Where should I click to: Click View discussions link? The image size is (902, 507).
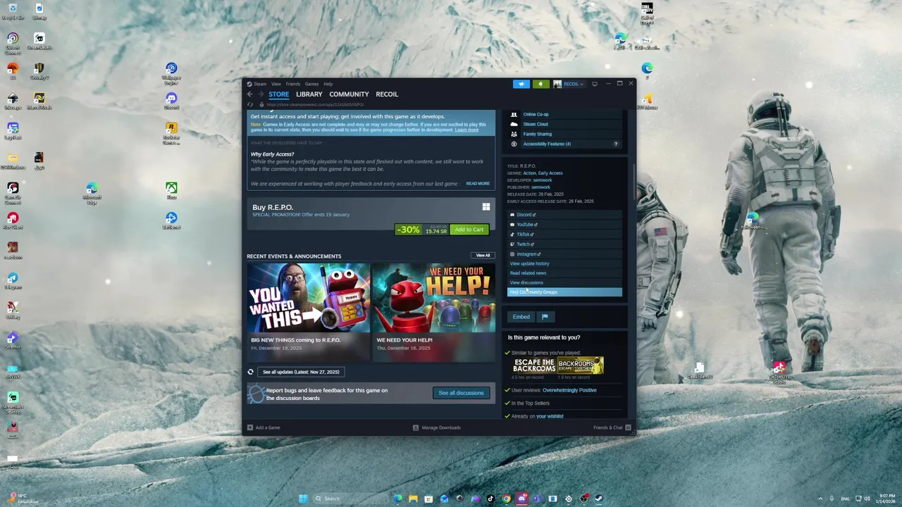pyautogui.click(x=526, y=282)
